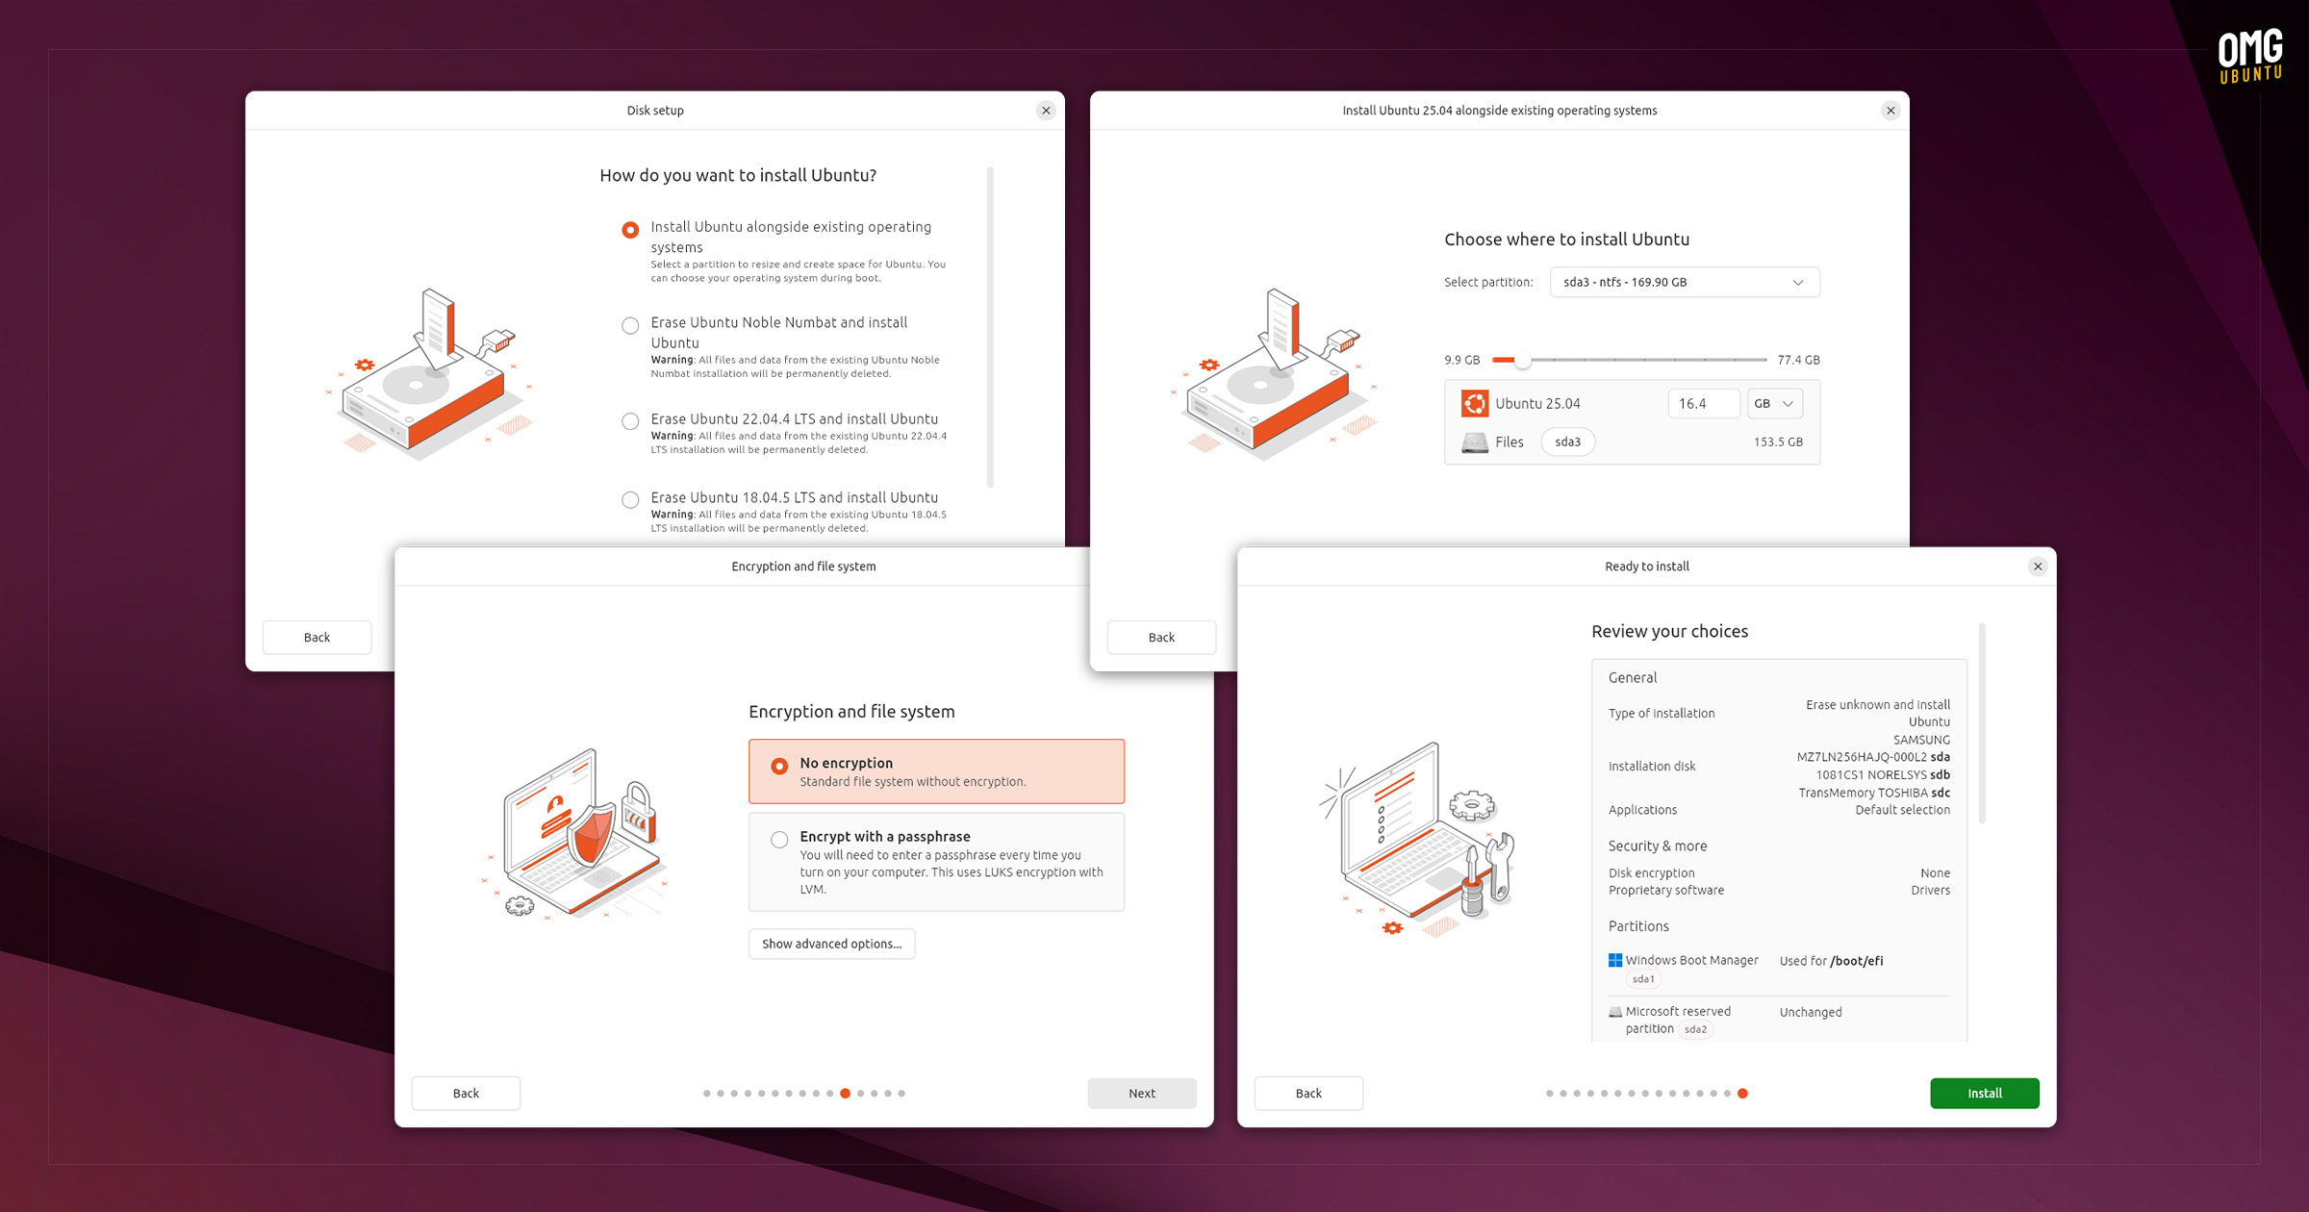2309x1212 pixels.
Task: Select Erase Ubuntu 18.04.5 LTS radio option
Action: point(630,500)
